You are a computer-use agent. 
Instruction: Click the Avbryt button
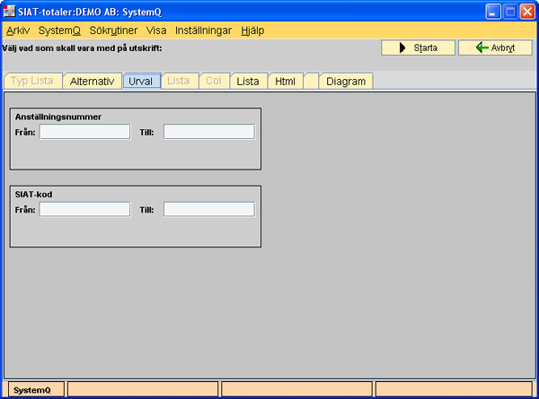(494, 48)
